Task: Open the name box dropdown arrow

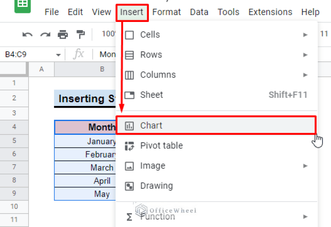Action: pos(58,55)
